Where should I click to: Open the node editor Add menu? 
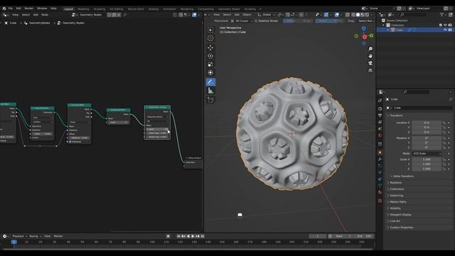[36, 15]
